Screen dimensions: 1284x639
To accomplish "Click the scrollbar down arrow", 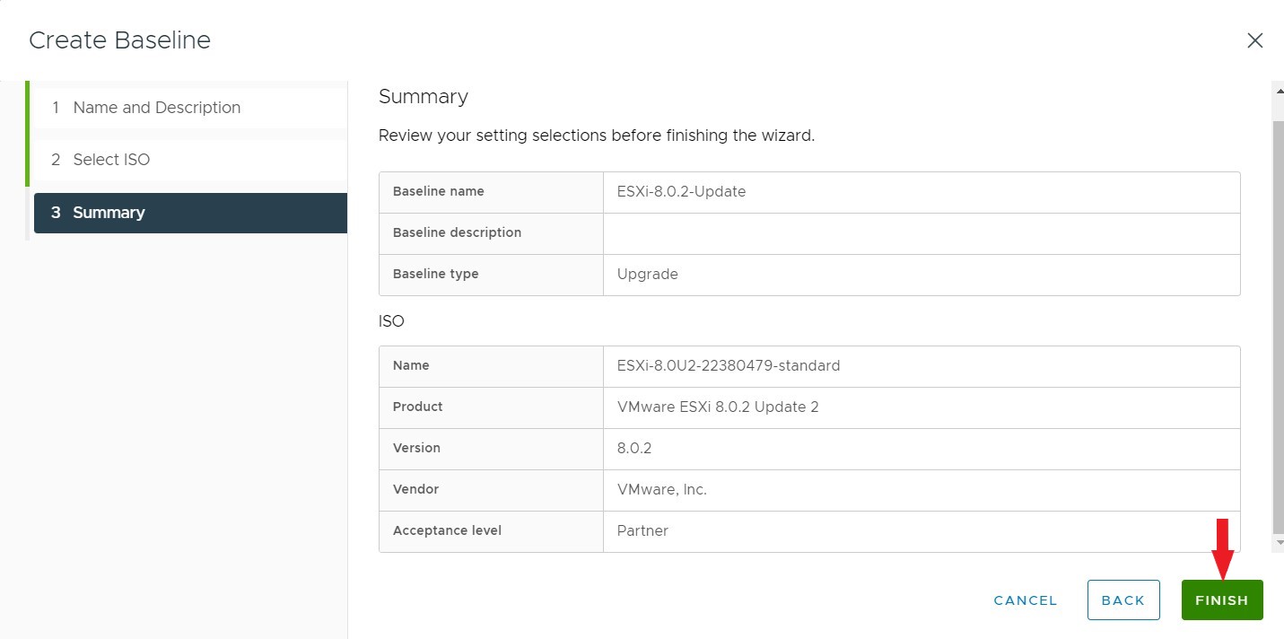I will 1278,542.
